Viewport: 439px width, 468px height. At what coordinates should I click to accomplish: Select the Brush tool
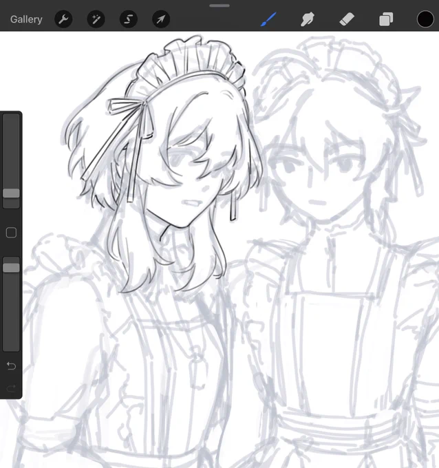tap(268, 19)
